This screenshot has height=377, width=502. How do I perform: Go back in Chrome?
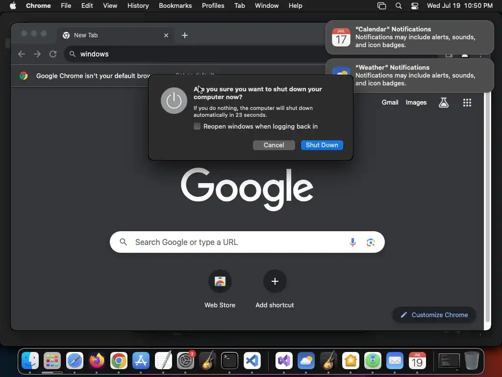click(22, 54)
